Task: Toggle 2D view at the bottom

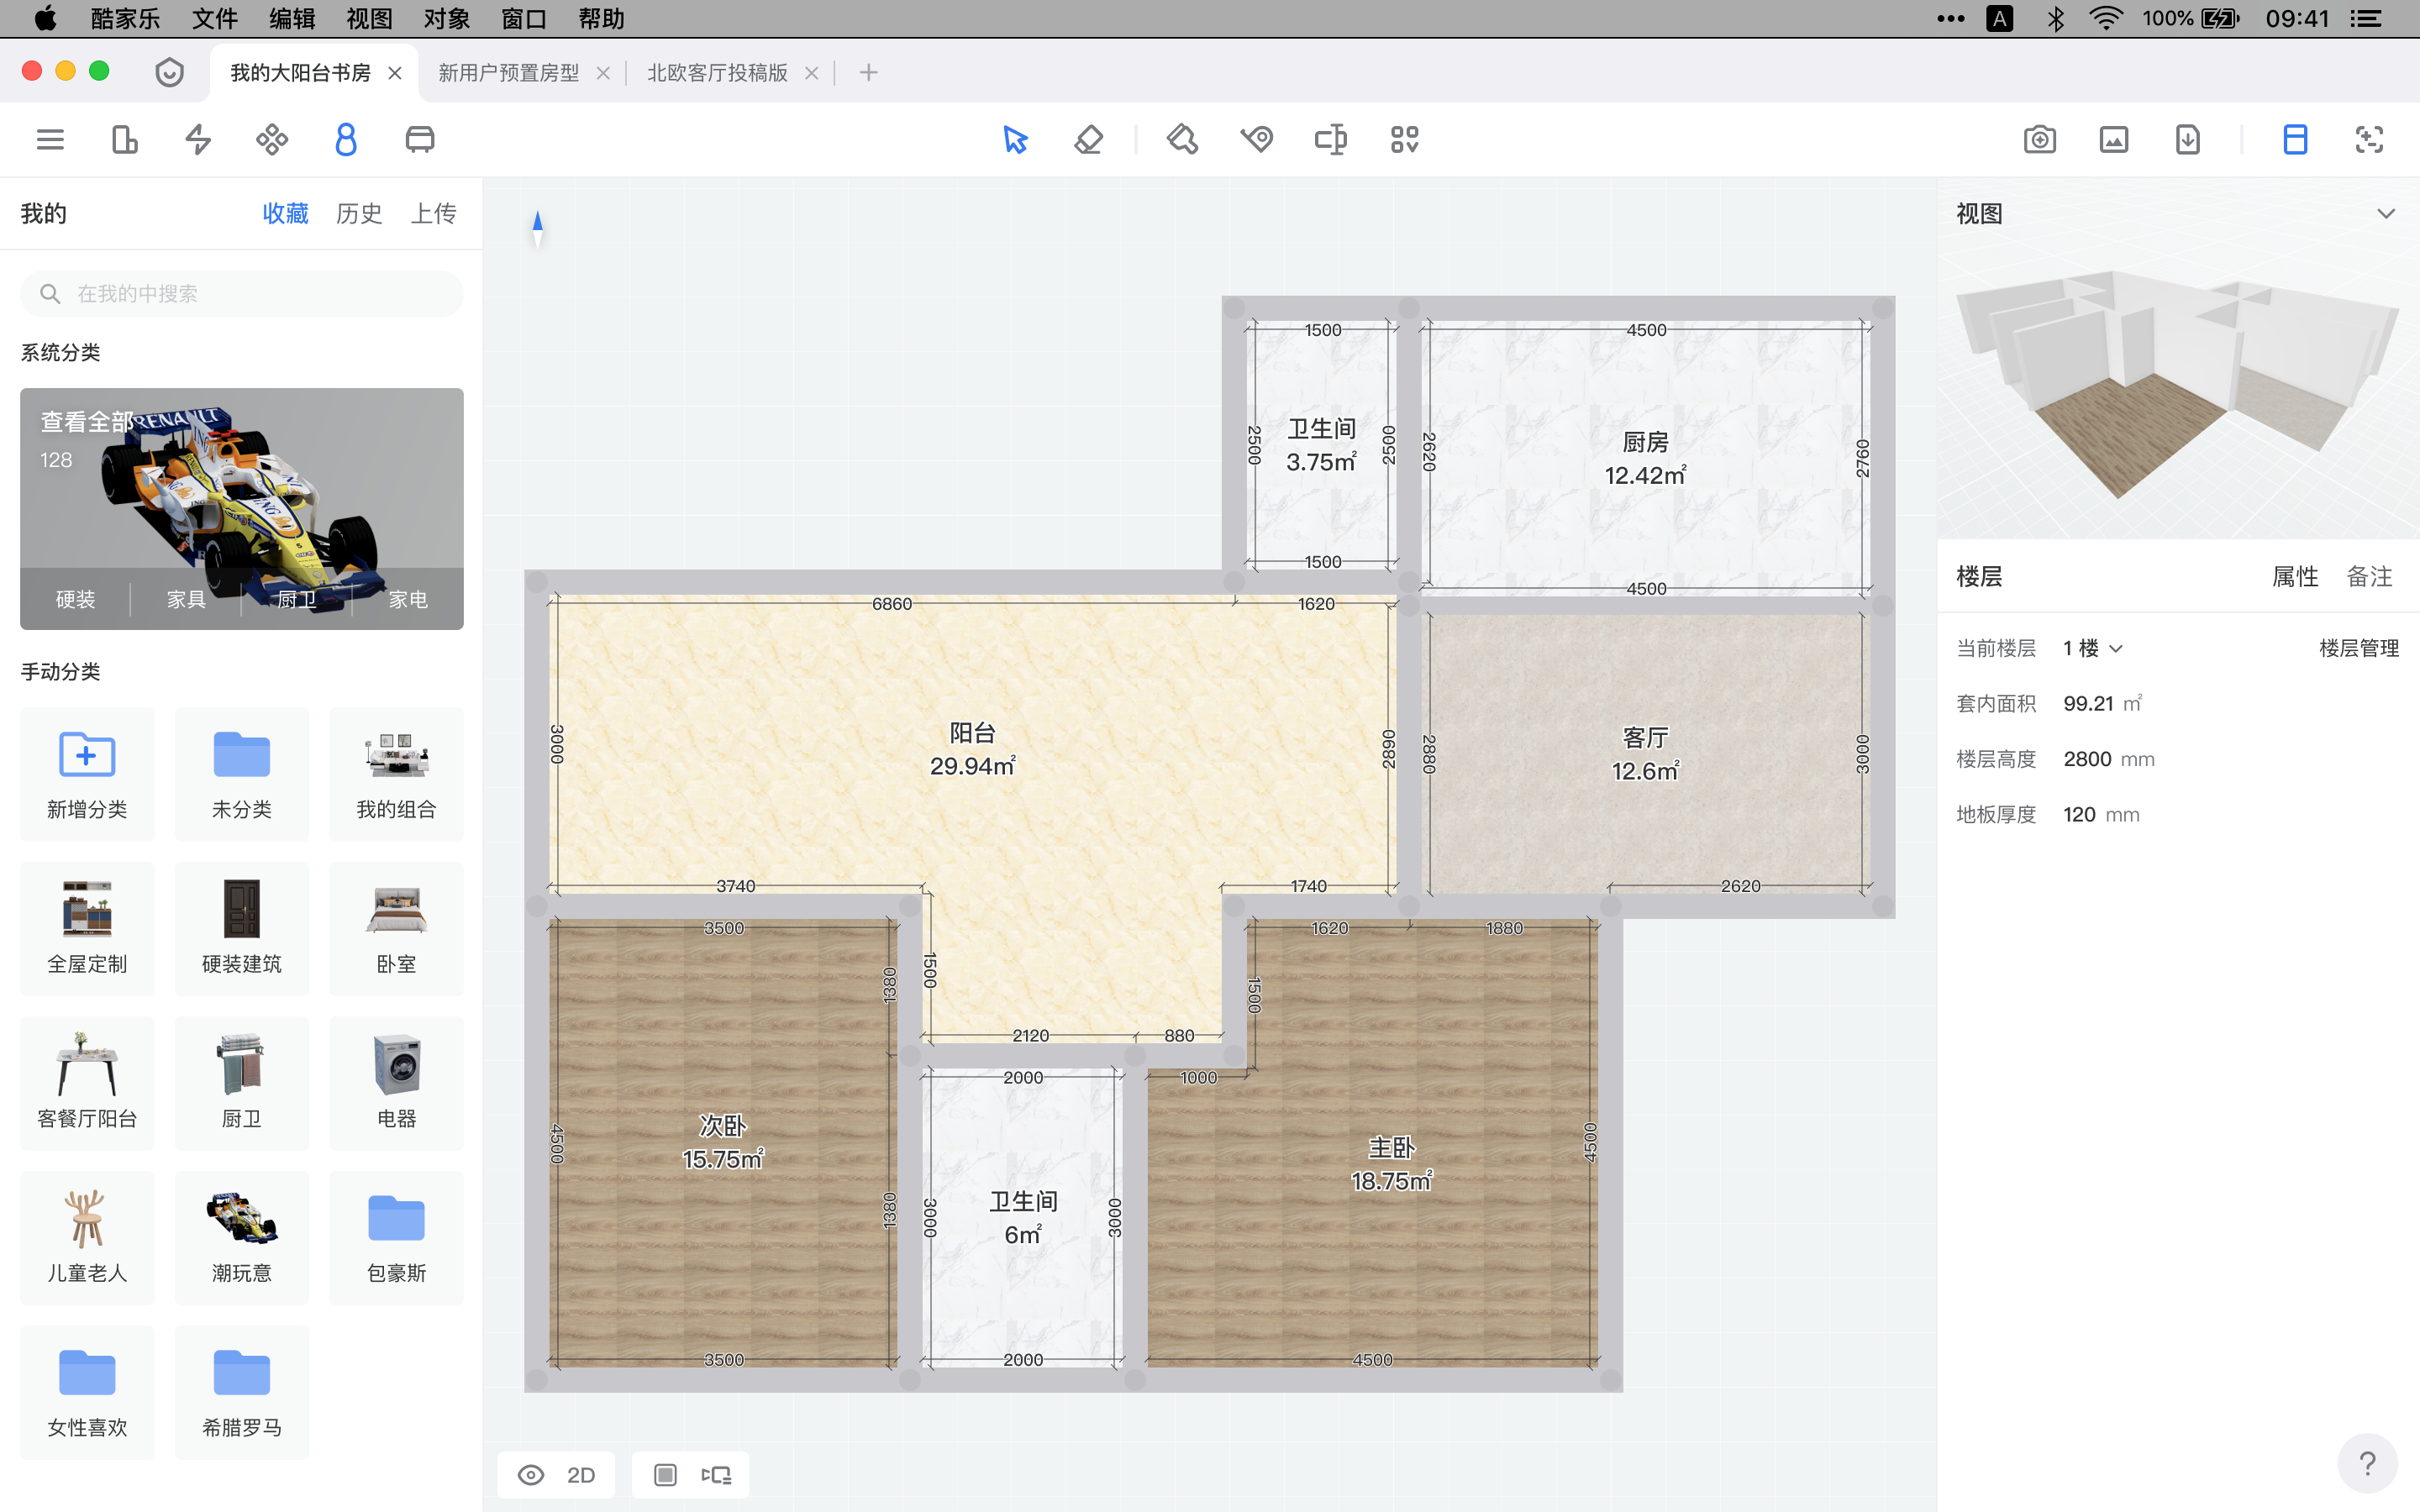Action: (x=580, y=1474)
